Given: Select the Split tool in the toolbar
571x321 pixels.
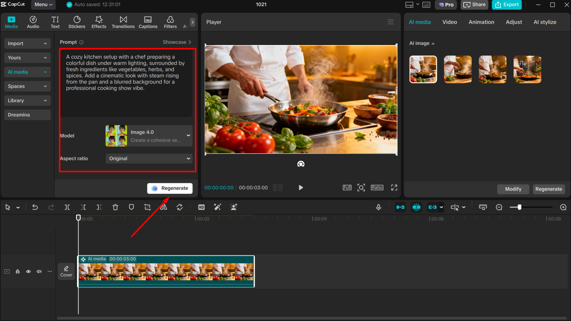Looking at the screenshot, I should [67, 207].
